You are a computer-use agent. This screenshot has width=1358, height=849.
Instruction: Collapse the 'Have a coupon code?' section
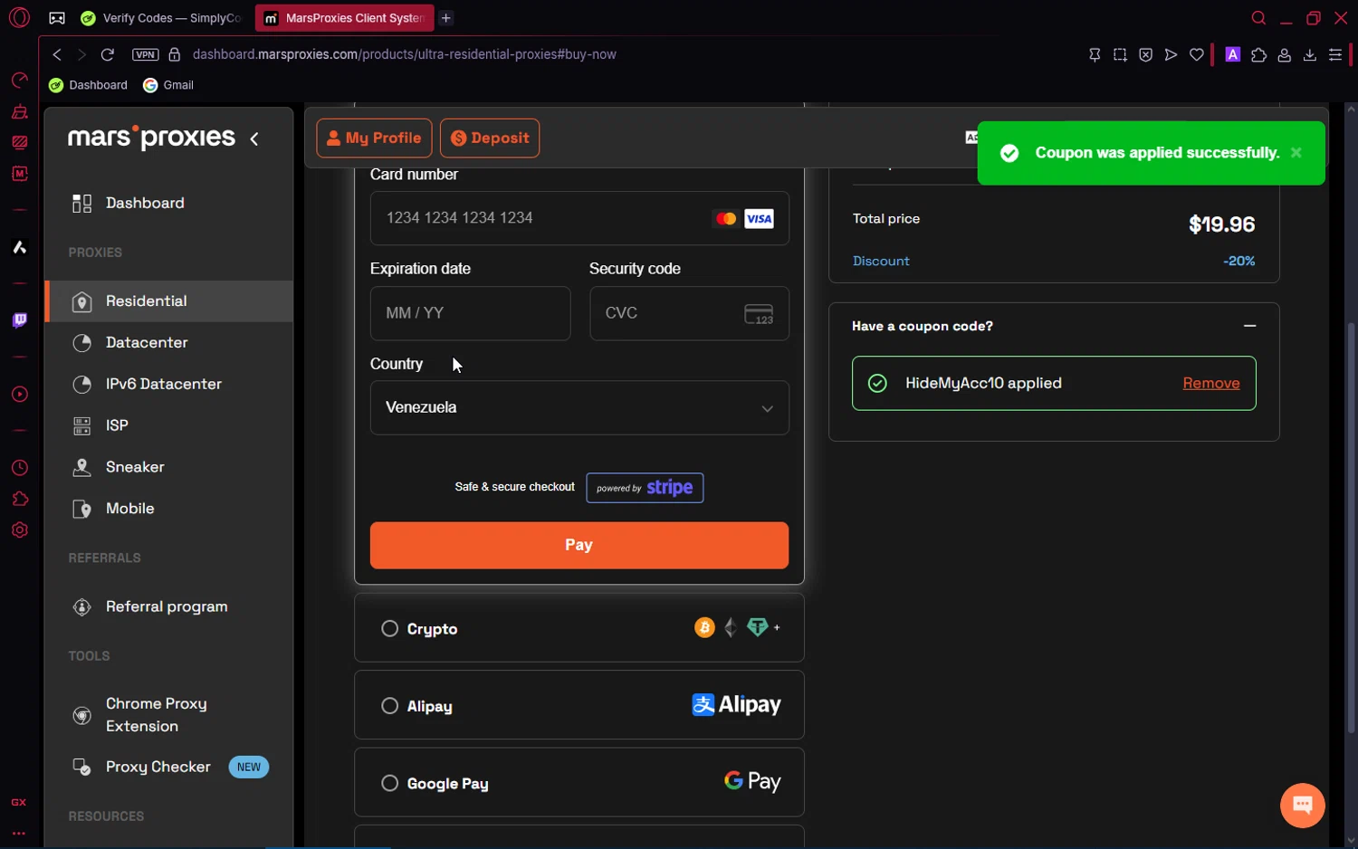pos(1249,326)
